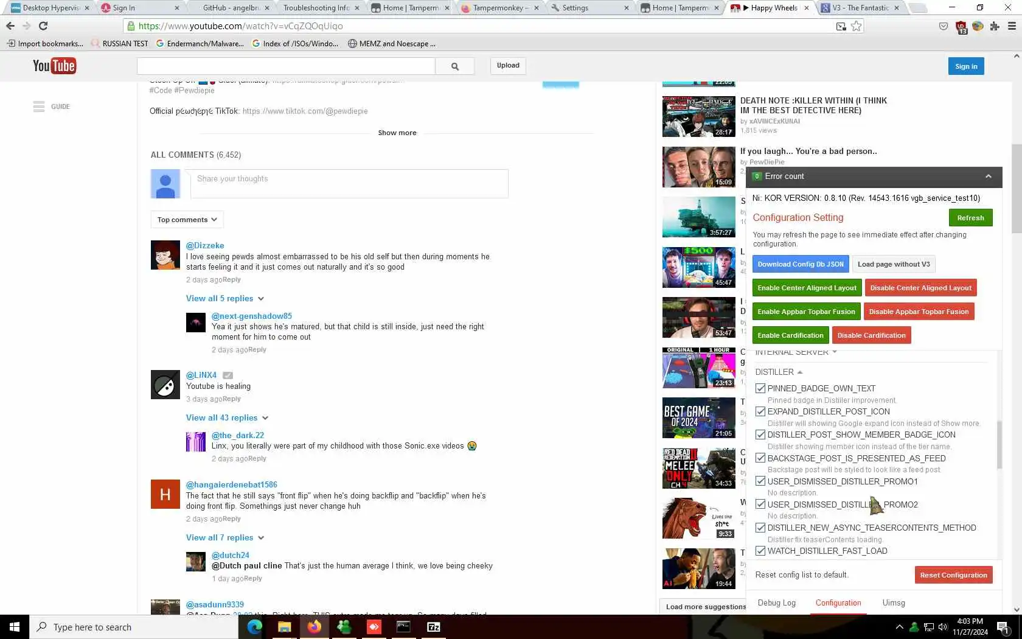
Task: Switch to the Uimsg tab
Action: click(x=894, y=602)
